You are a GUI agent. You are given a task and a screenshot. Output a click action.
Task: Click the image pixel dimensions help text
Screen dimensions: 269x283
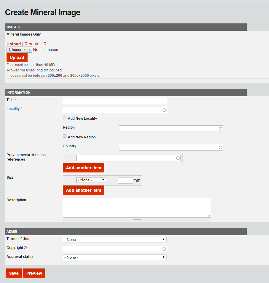(53, 76)
